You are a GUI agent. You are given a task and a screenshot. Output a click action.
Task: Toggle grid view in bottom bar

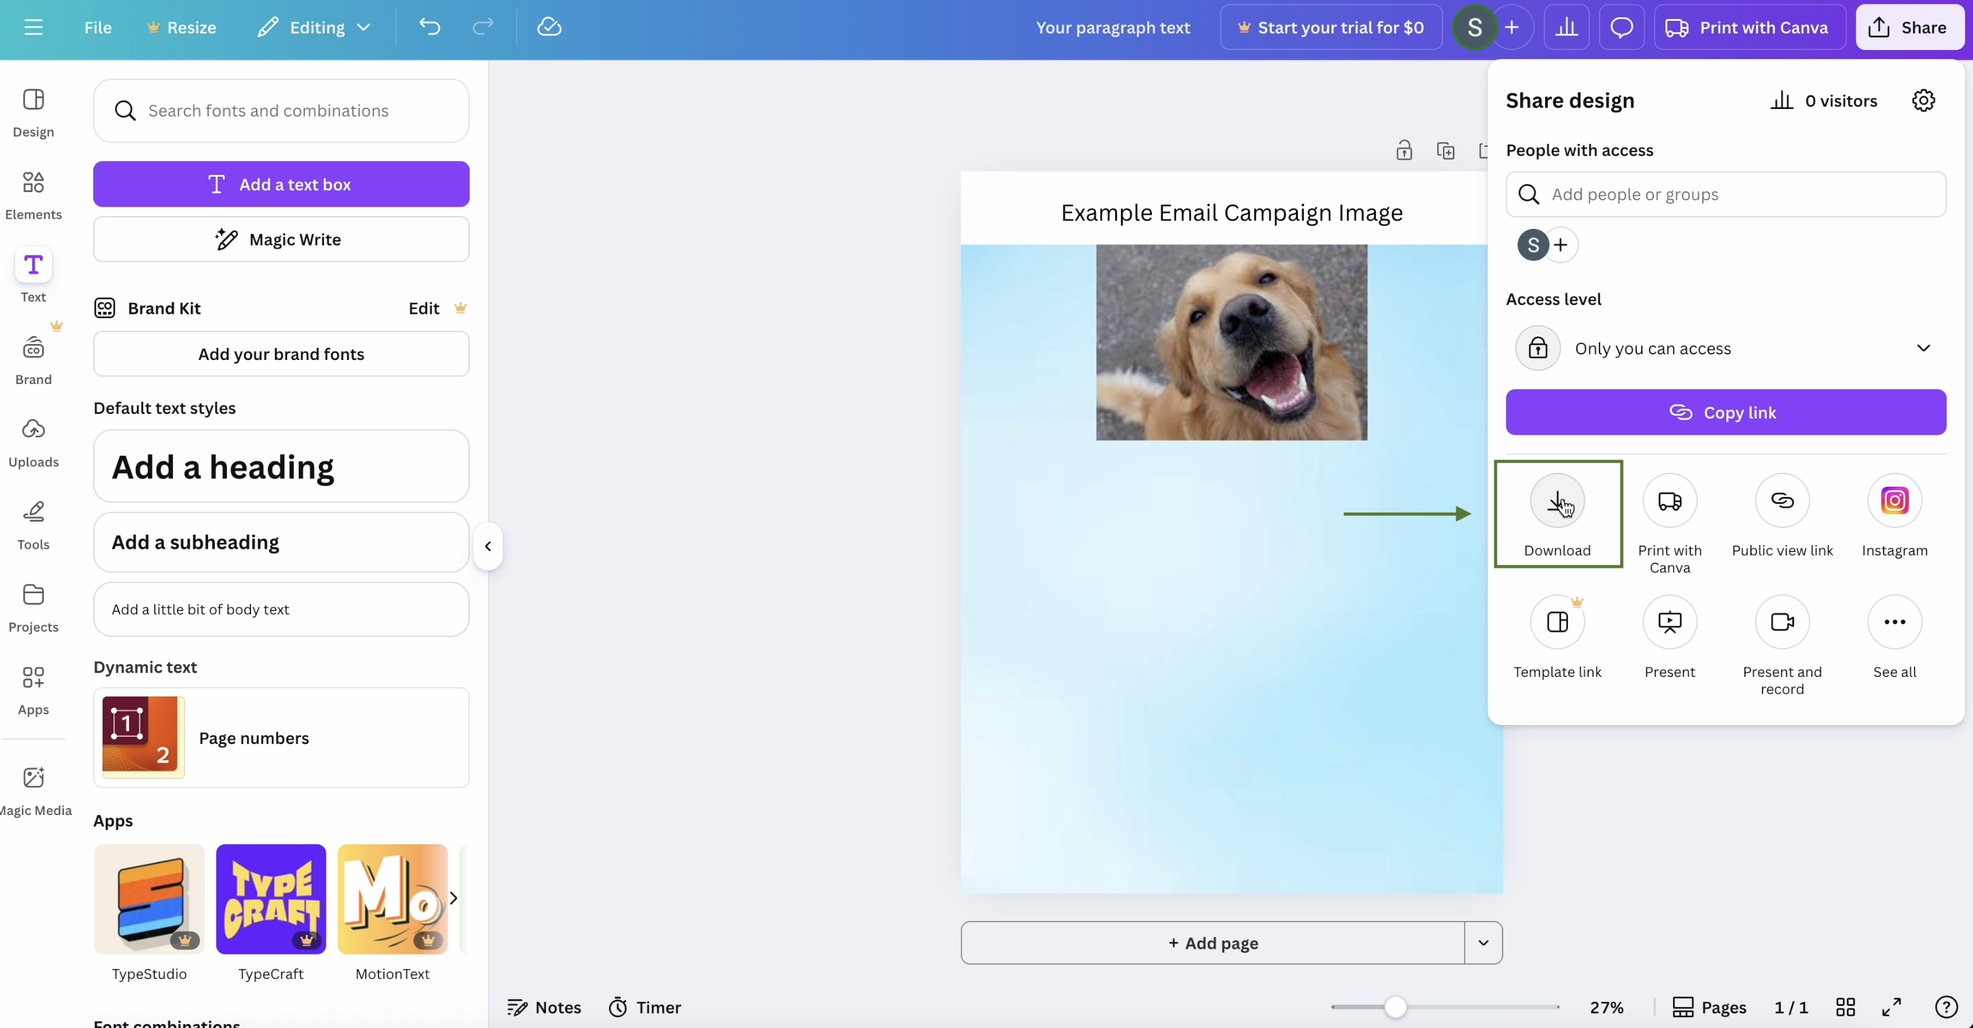(1845, 1006)
